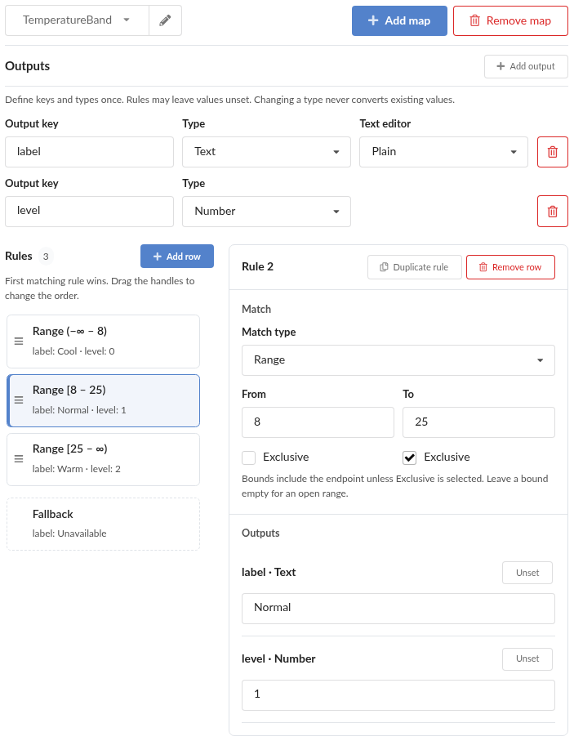Click the Duplicate rule button
574x741 pixels.
tap(414, 267)
